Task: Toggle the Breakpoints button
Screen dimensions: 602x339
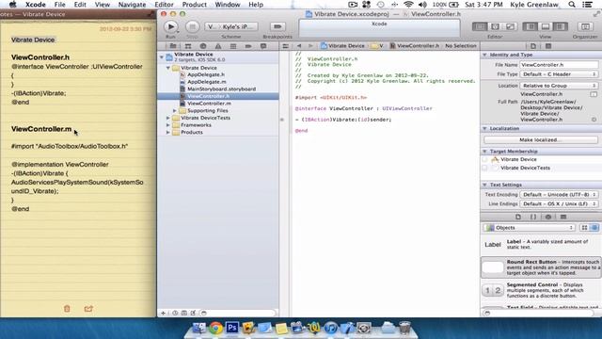Action: [277, 26]
